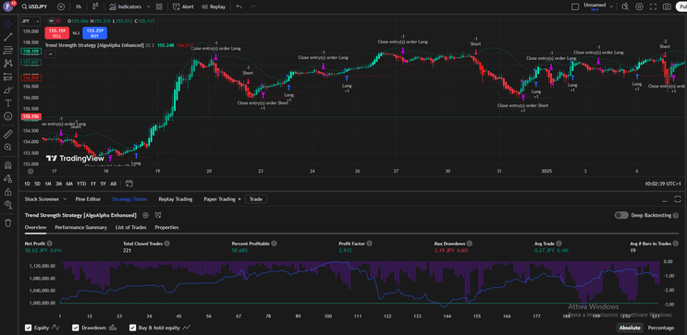Image resolution: width=687 pixels, height=335 pixels.
Task: Open chart settings hexagon gear icon
Action: [639, 6]
